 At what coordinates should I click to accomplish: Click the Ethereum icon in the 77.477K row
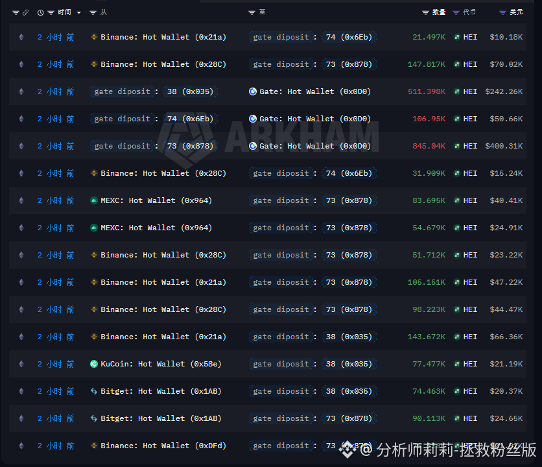point(21,364)
